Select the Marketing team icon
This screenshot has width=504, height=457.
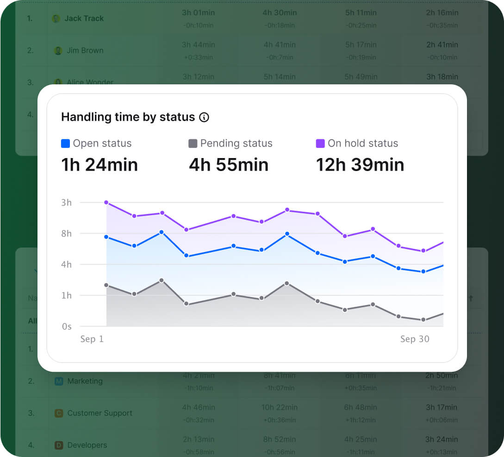pyautogui.click(x=58, y=381)
